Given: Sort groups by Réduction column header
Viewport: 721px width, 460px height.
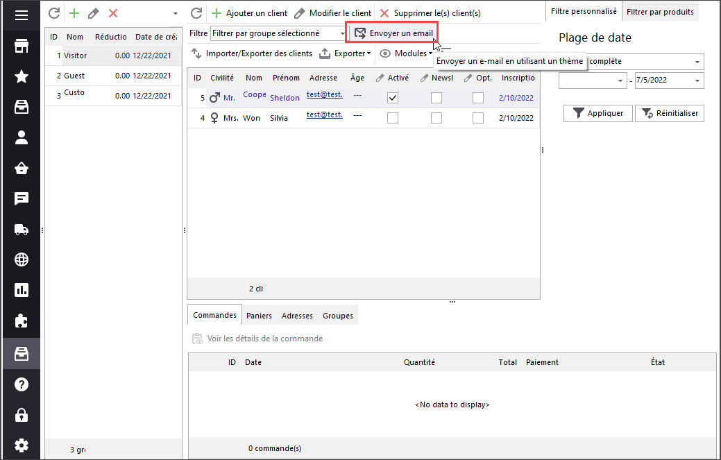Looking at the screenshot, I should [111, 37].
